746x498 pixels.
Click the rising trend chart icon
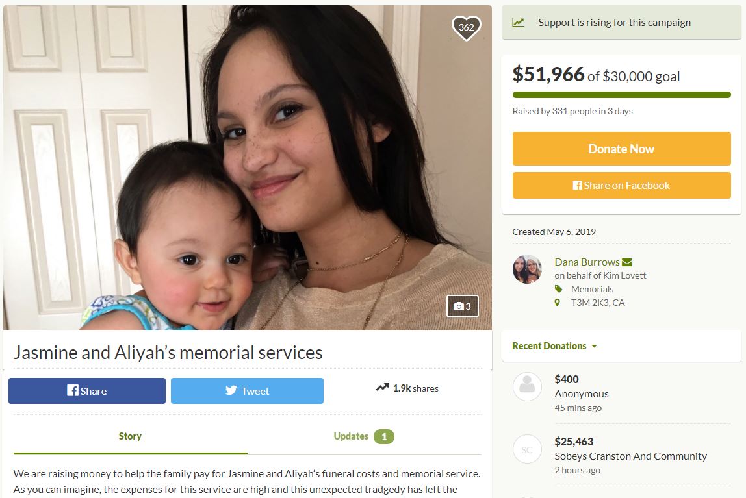[518, 23]
